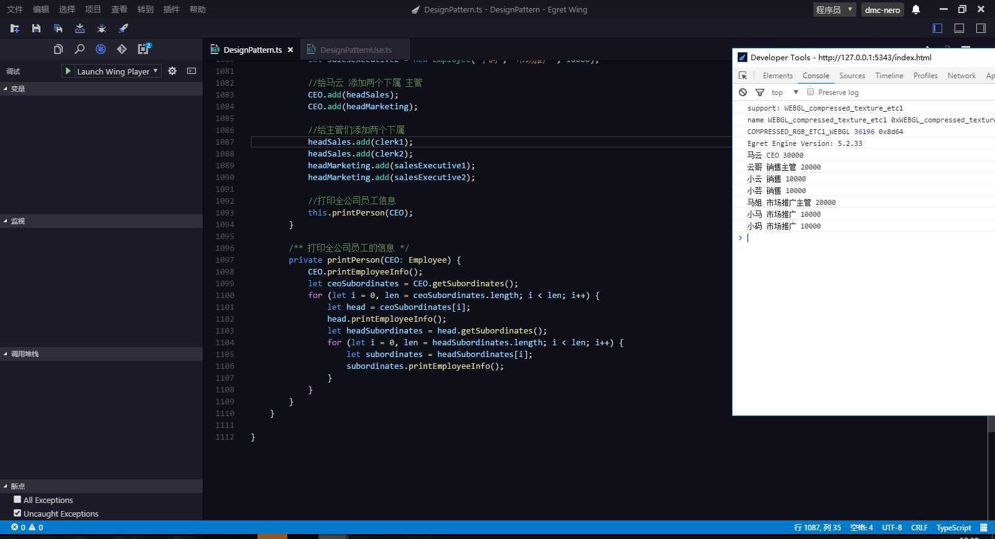The width and height of the screenshot is (995, 539).
Task: Click the dmc-nero account button
Action: [882, 10]
